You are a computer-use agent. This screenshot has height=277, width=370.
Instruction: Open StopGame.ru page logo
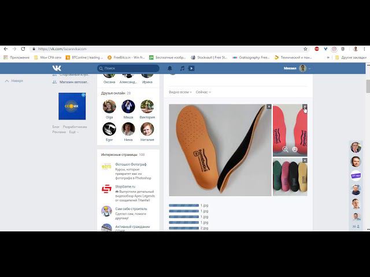coord(106,189)
